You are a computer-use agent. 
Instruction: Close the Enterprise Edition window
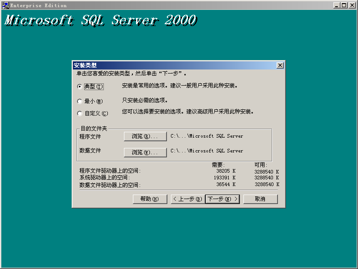point(352,5)
